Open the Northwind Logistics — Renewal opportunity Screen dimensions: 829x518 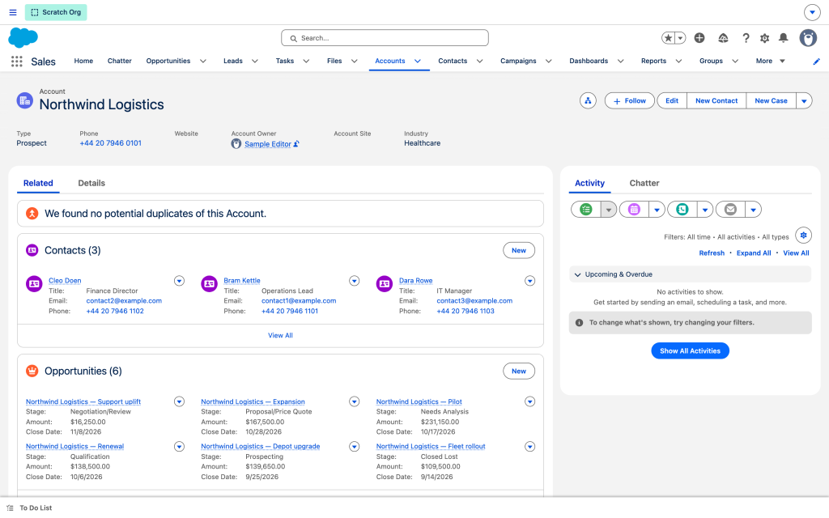pyautogui.click(x=74, y=446)
